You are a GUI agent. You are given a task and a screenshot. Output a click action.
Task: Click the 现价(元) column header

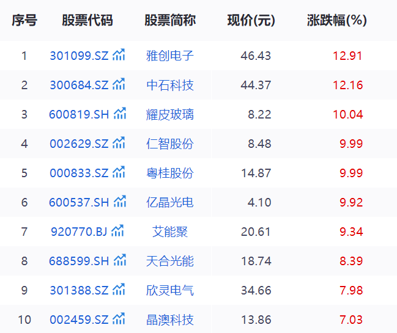251,20
